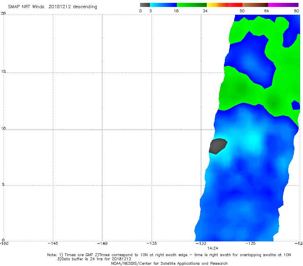Click the colorbar label '18'

(x=176, y=11)
